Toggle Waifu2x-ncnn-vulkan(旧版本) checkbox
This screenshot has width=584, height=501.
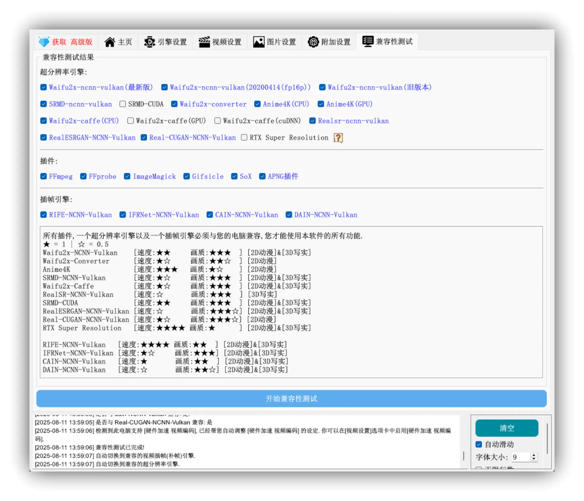322,87
